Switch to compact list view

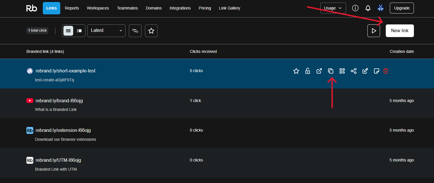(x=79, y=31)
